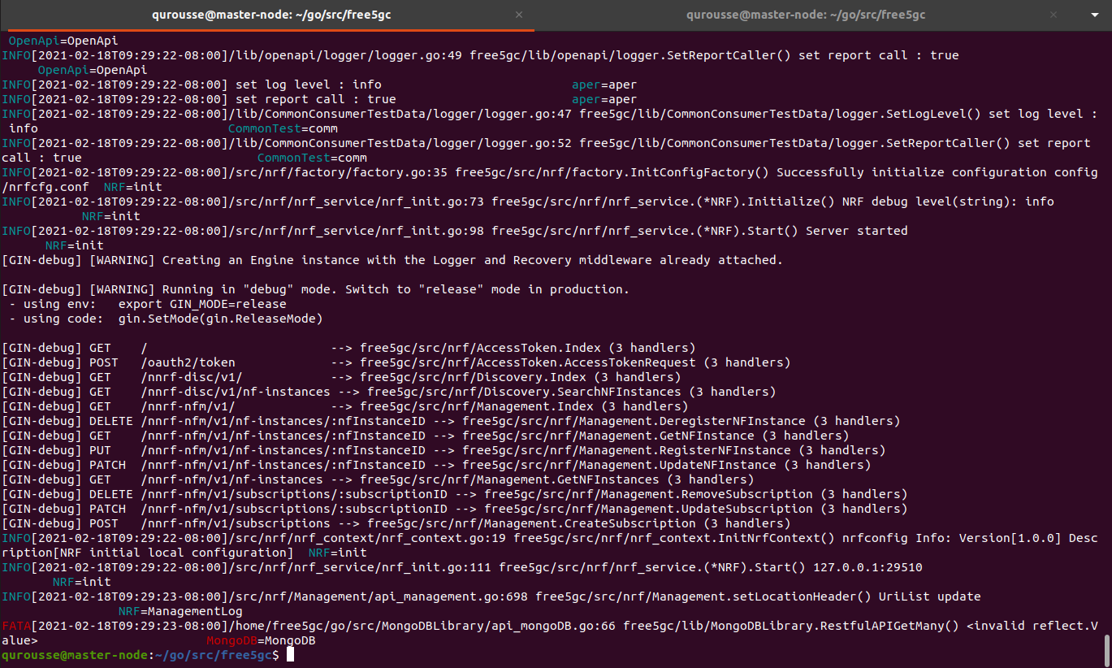Click the terminal vertical scrollbar thumb
The height and width of the screenshot is (668, 1112).
(1106, 649)
